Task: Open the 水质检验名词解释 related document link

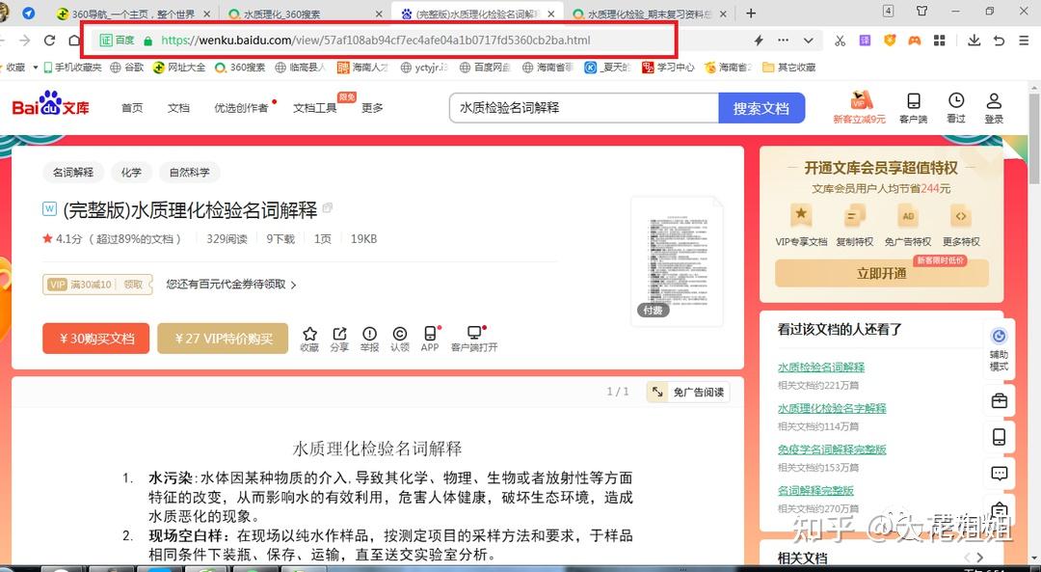Action: click(820, 367)
